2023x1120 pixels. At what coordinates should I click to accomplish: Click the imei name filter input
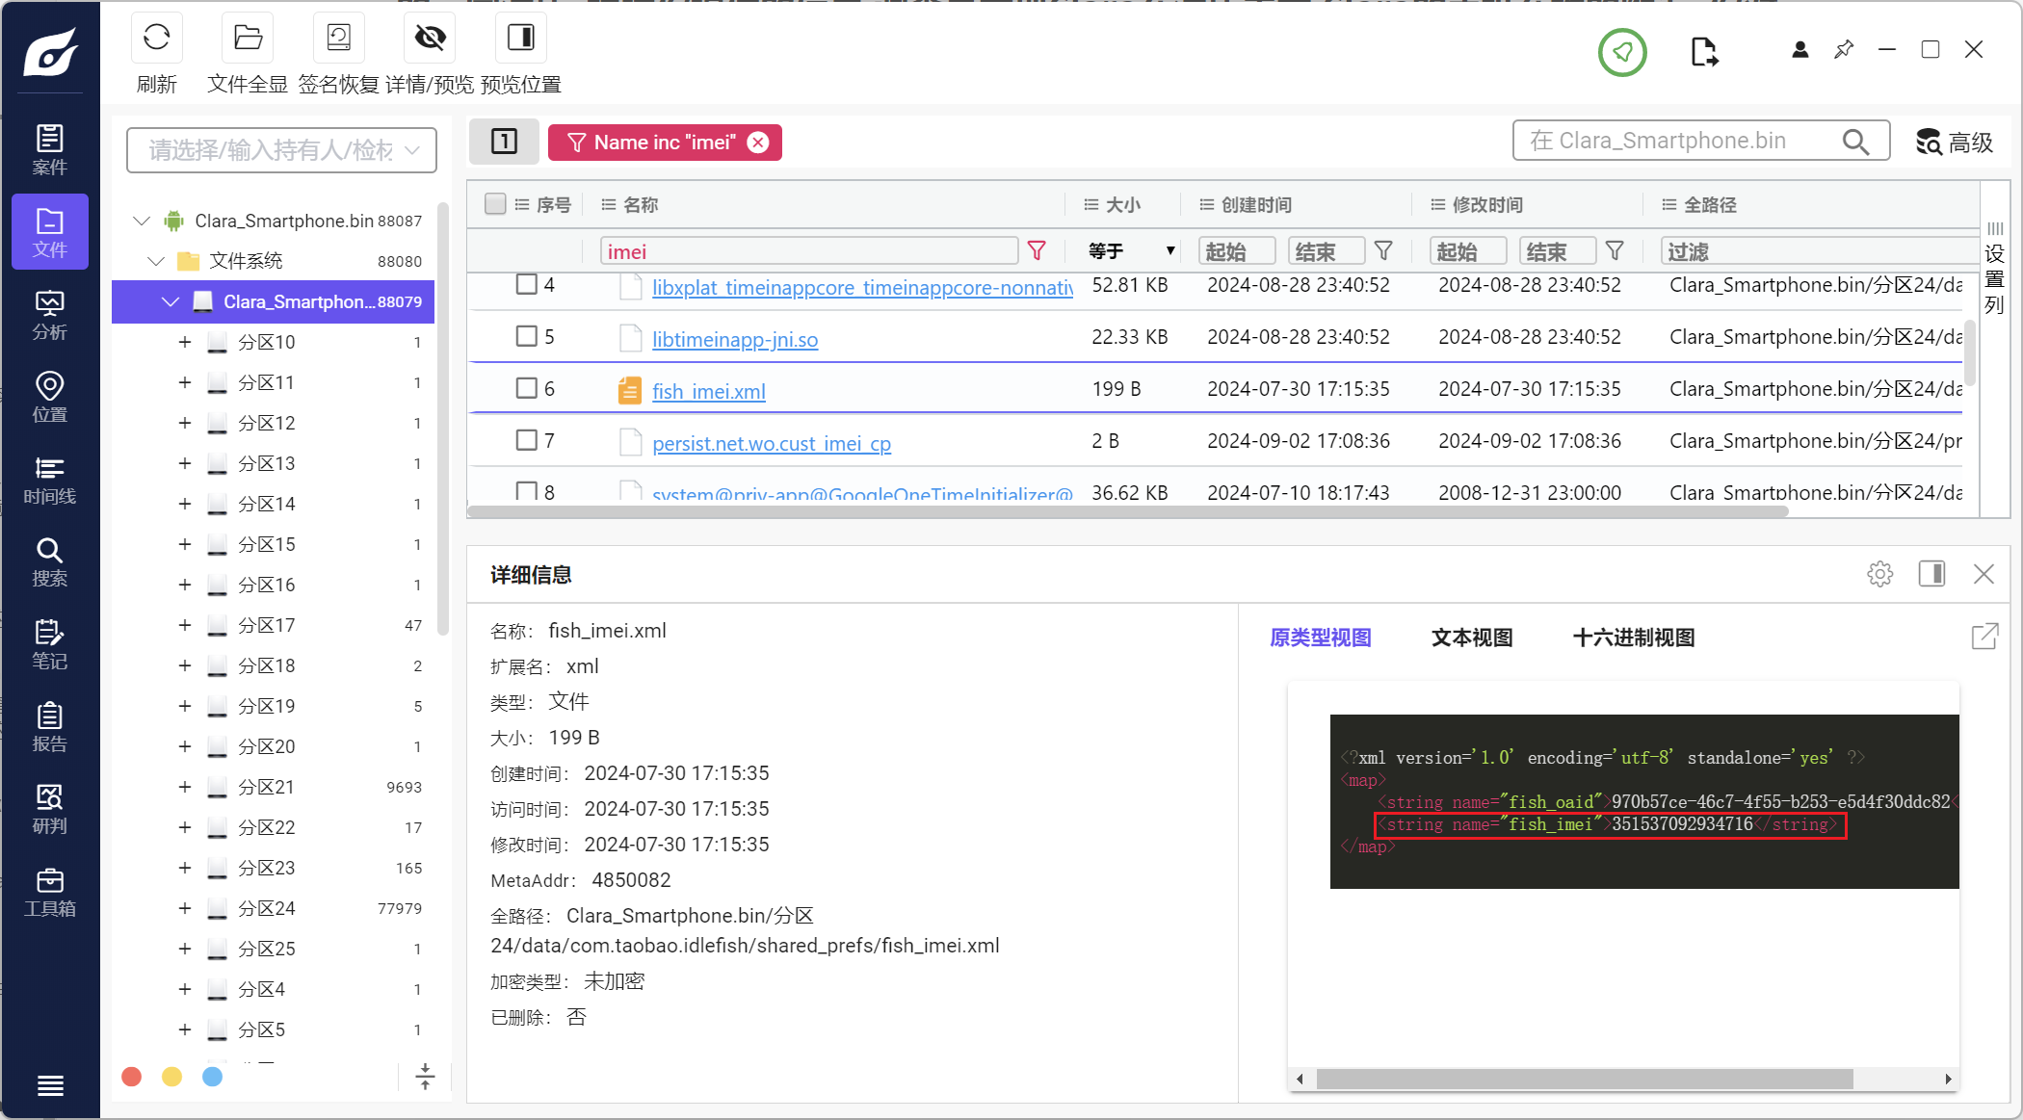[x=808, y=251]
